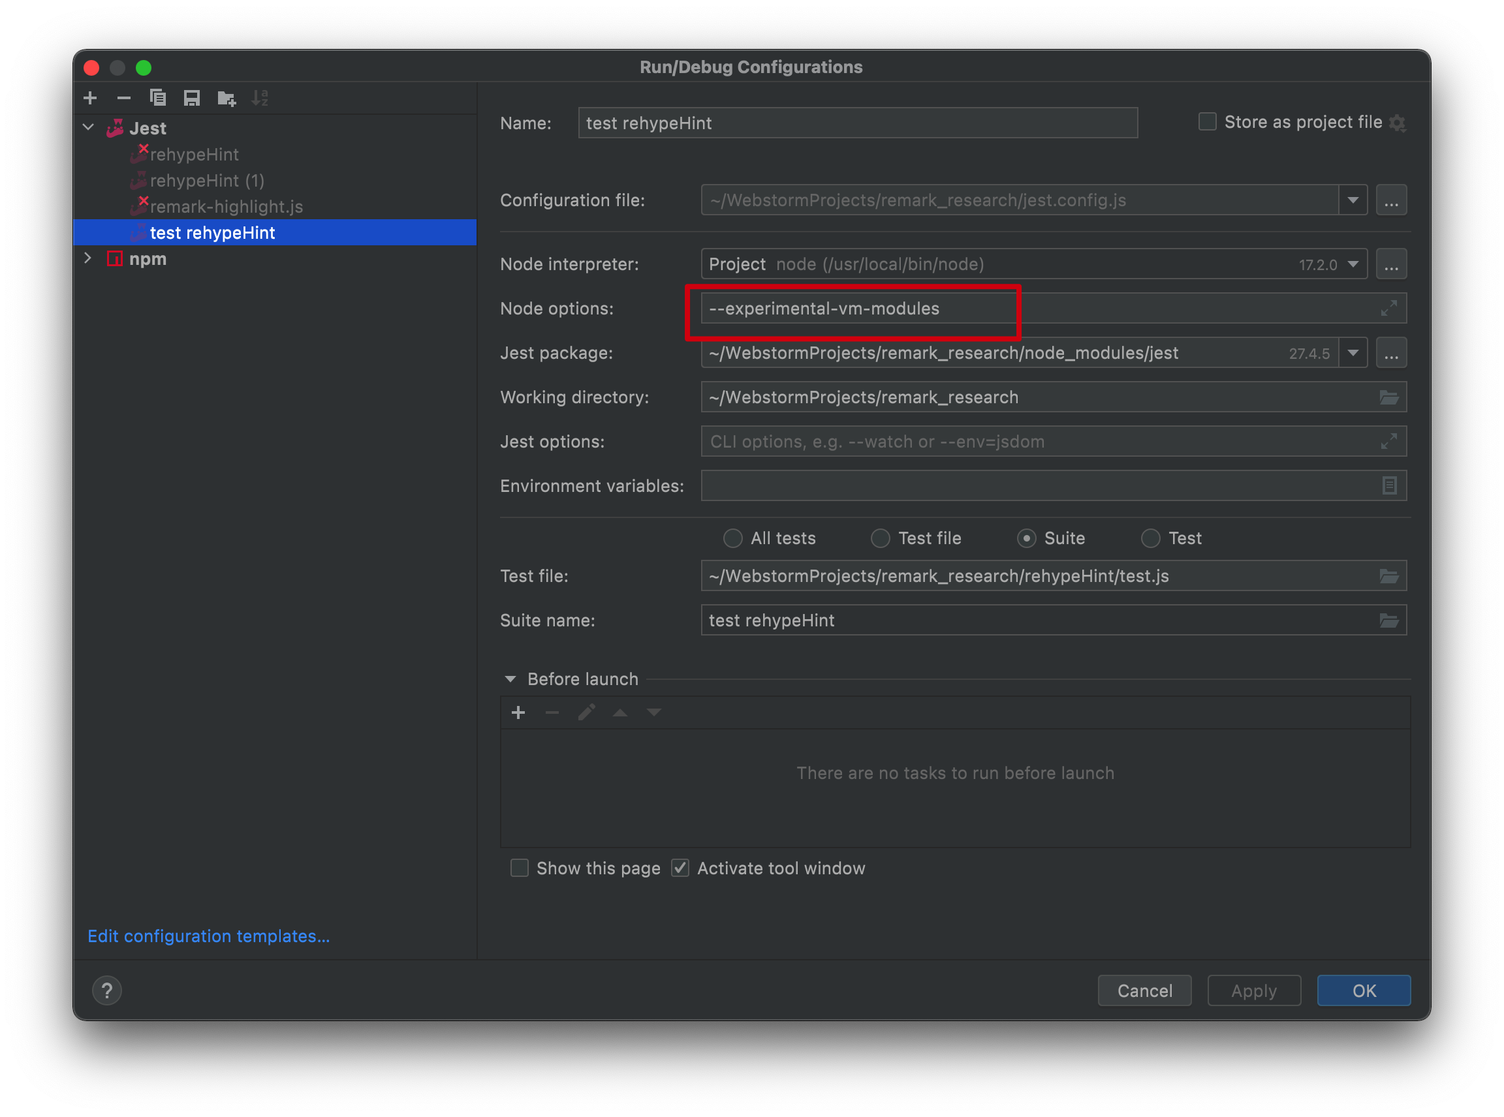Image resolution: width=1504 pixels, height=1117 pixels.
Task: Sort configurations alphabetically
Action: (260, 98)
